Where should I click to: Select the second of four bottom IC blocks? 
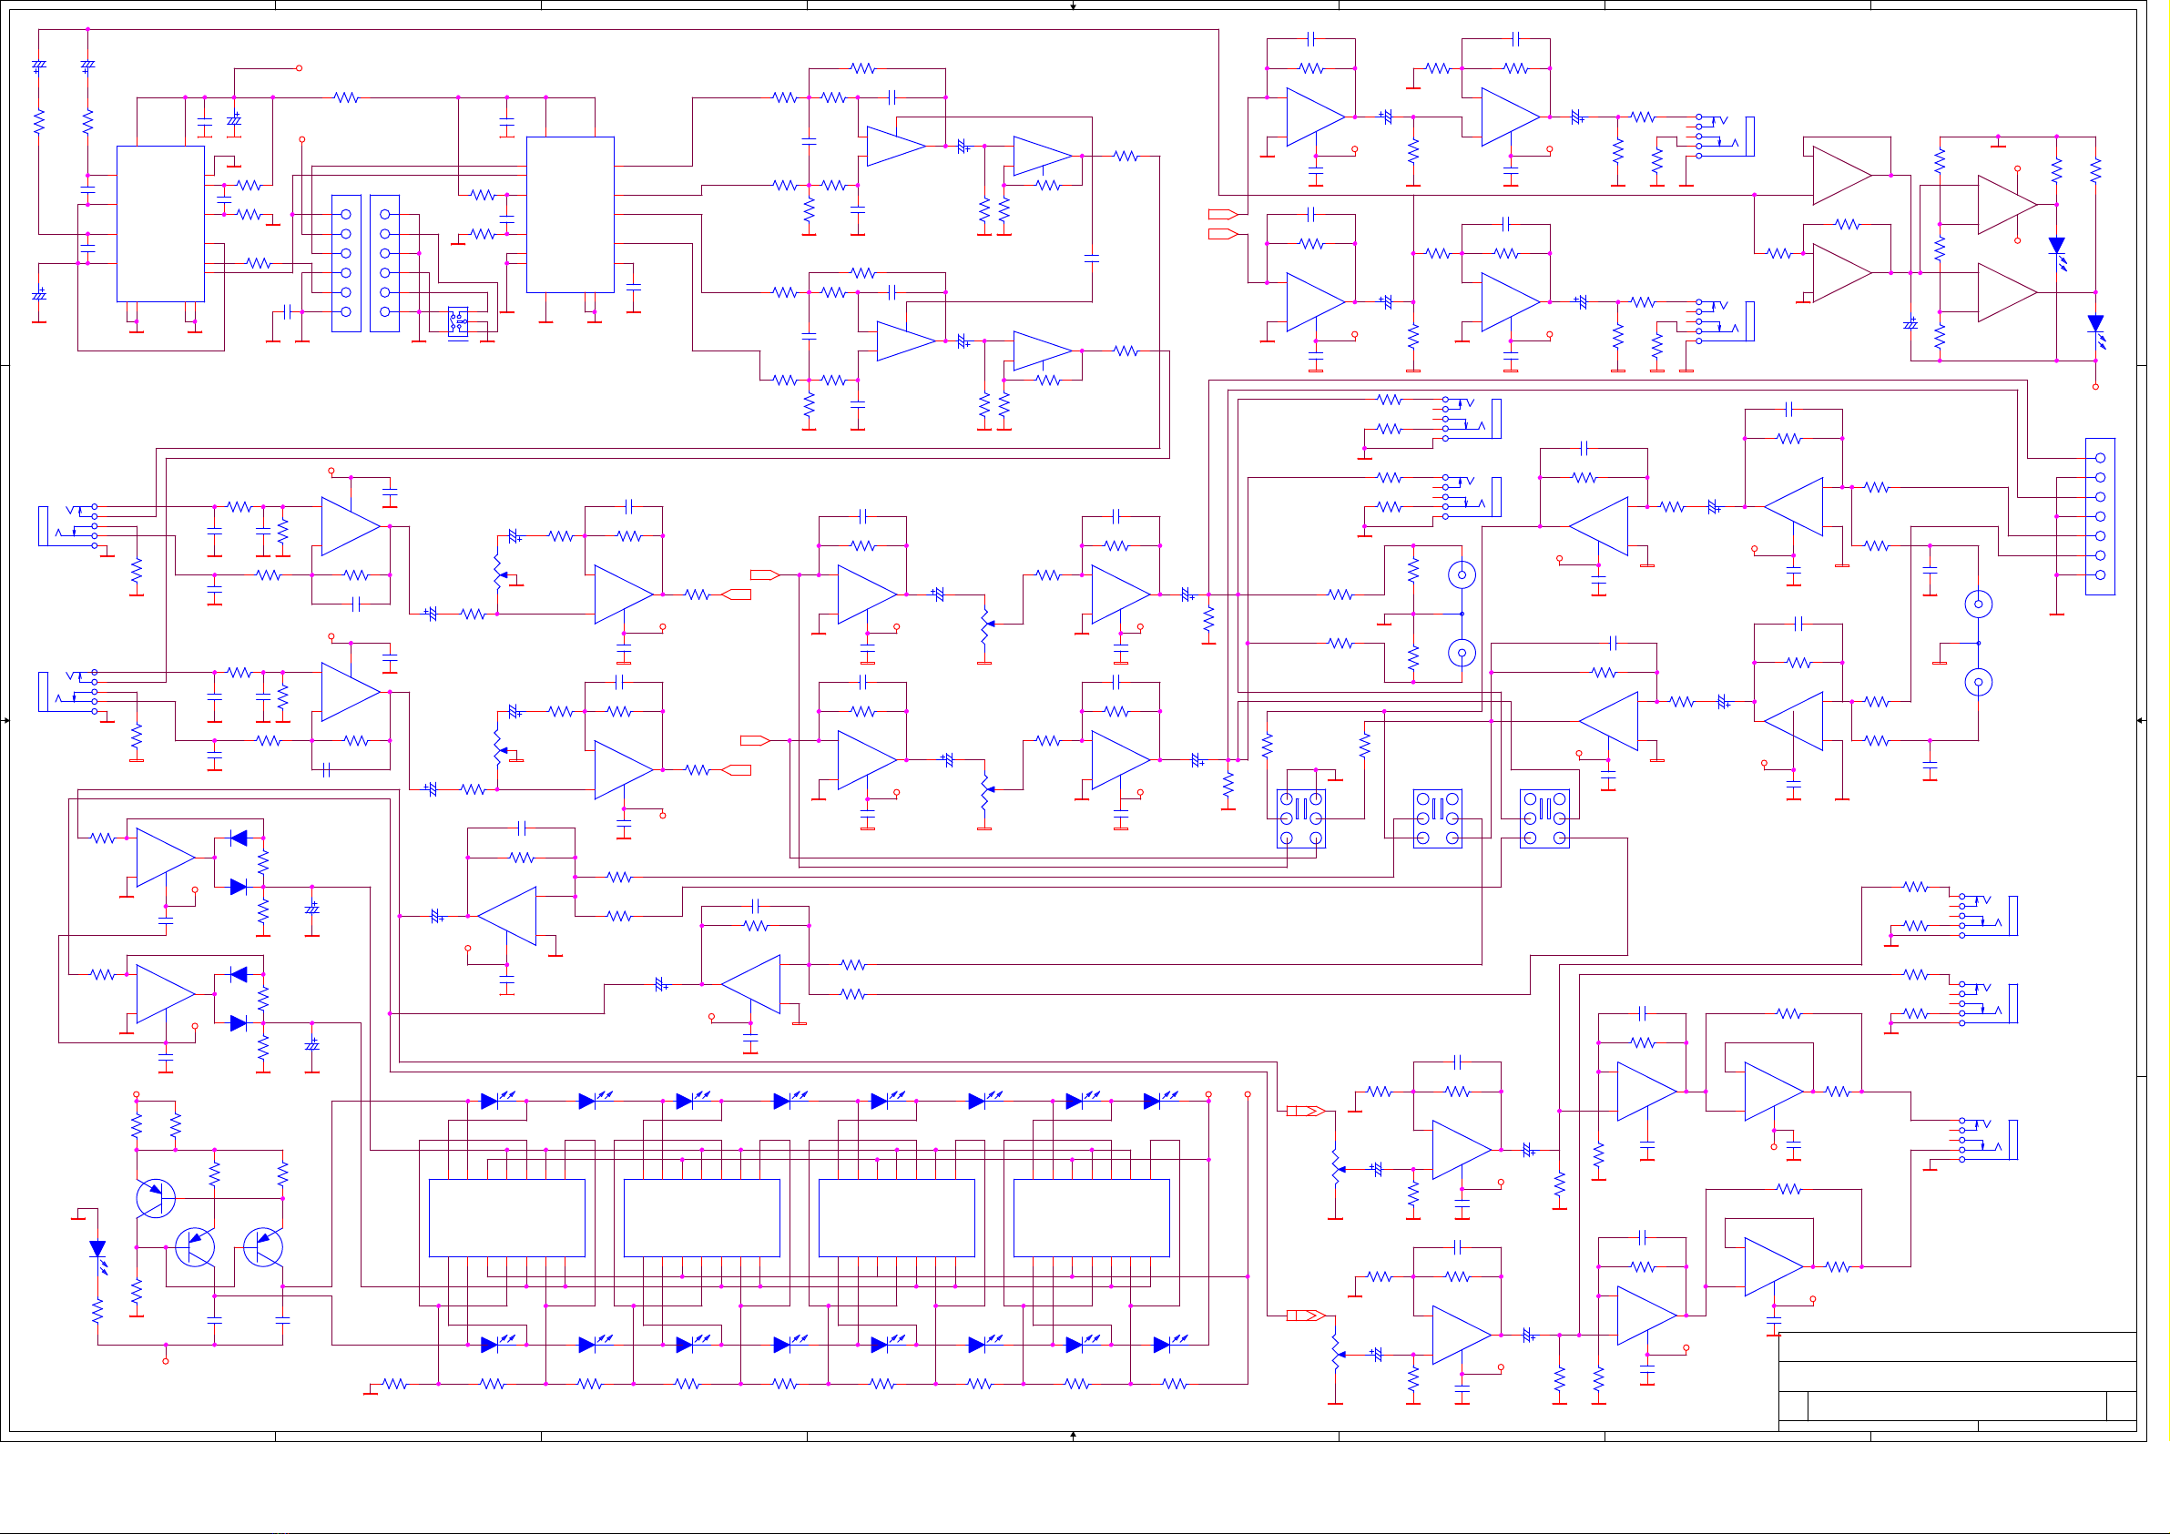(701, 1217)
